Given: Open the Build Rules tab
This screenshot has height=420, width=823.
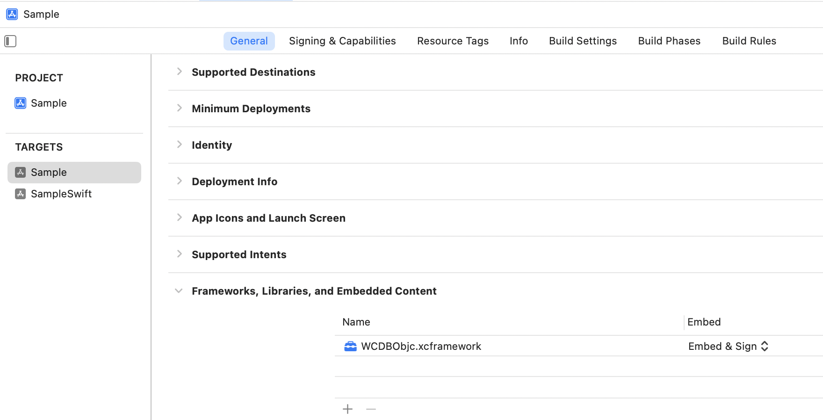Looking at the screenshot, I should pos(749,41).
